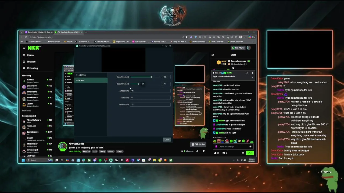The width and height of the screenshot is (344, 193).
Task: Select the NordicSlots followed channel
Action: pos(37,99)
